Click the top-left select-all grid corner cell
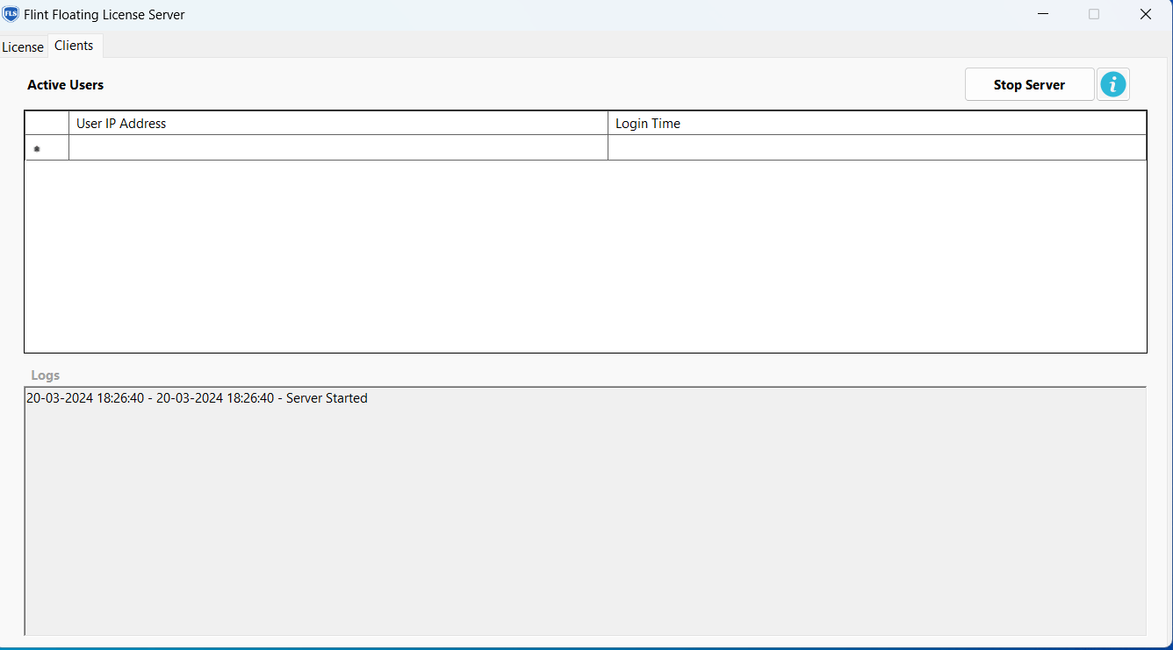This screenshot has height=650, width=1173. (47, 124)
